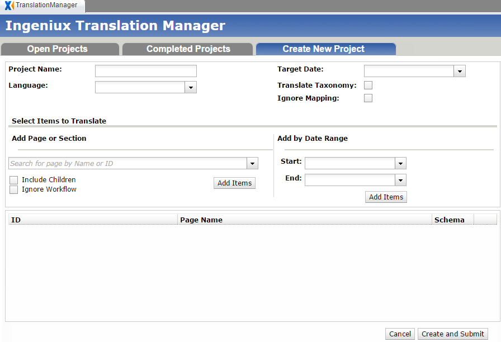This screenshot has width=501, height=342.
Task: Enable the Ignore Mapping checkbox
Action: [x=368, y=98]
